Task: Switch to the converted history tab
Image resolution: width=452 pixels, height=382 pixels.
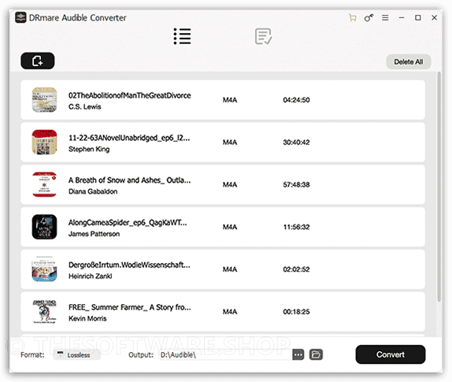Action: click(x=263, y=36)
